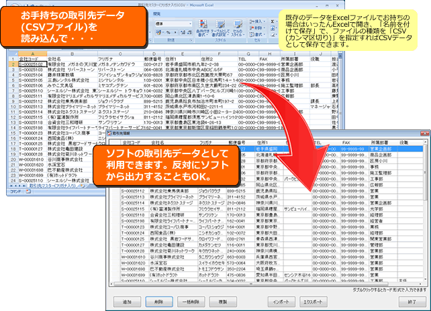Click the フリガナ column header in dialog
The height and width of the screenshot is (311, 431).
212,143
